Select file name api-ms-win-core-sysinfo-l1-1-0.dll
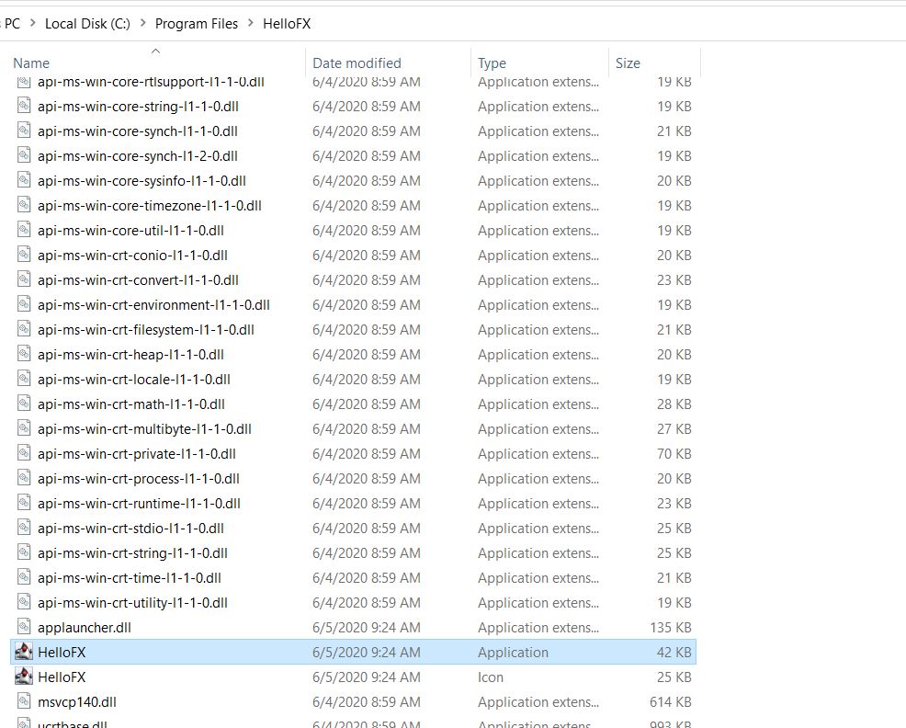Image resolution: width=906 pixels, height=728 pixels. click(x=142, y=180)
